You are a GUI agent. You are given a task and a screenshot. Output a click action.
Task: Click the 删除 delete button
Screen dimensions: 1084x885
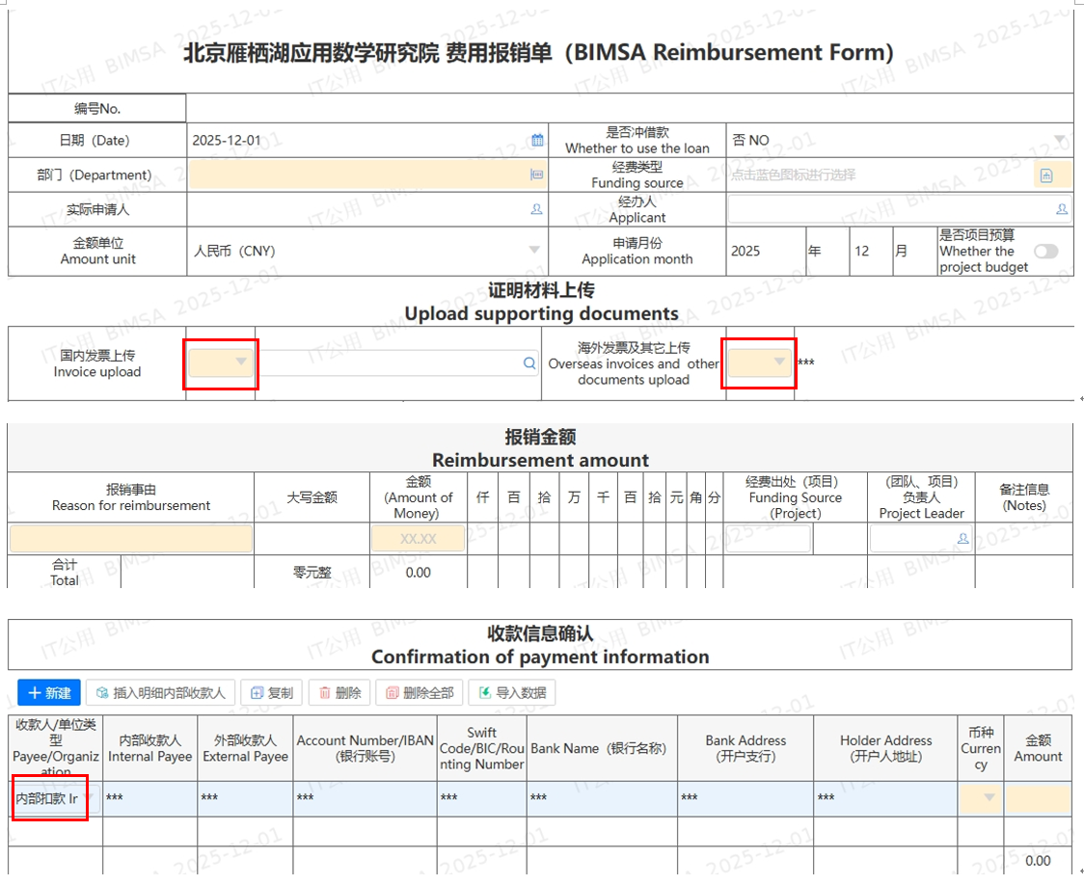[x=339, y=693]
